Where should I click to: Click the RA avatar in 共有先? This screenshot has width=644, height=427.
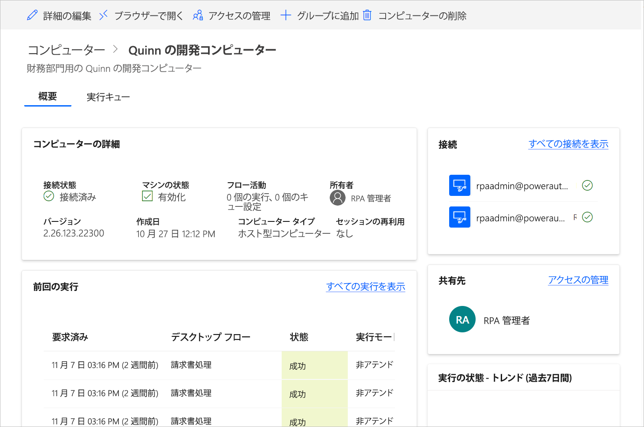pyautogui.click(x=462, y=319)
